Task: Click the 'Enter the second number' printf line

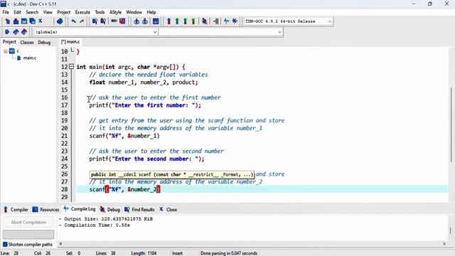Action: (x=146, y=159)
